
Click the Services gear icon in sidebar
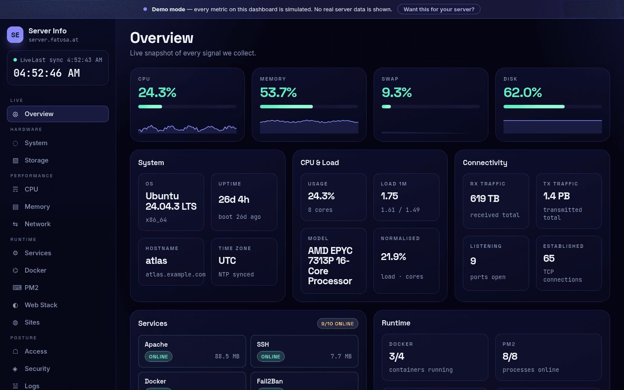(16, 253)
